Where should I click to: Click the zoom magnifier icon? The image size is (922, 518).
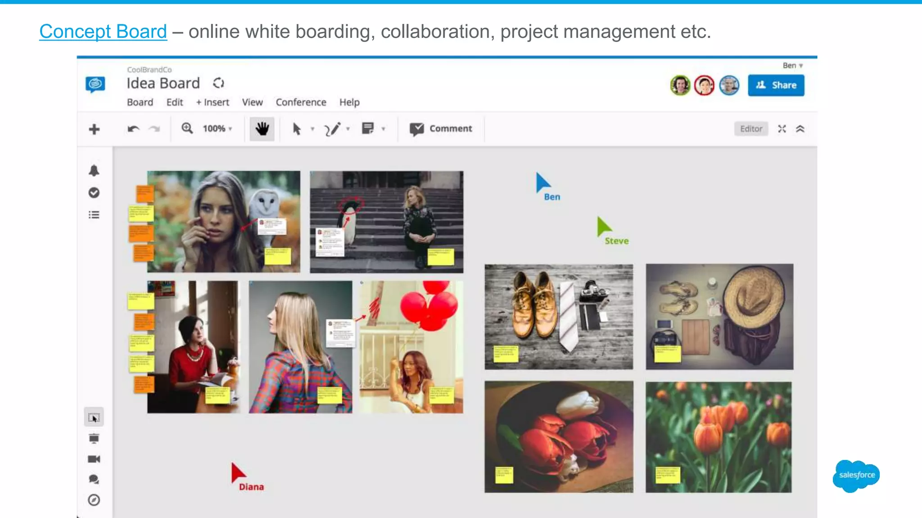[x=187, y=129]
